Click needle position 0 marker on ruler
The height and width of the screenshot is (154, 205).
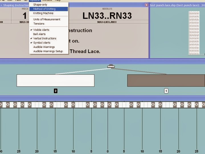[x=108, y=151]
